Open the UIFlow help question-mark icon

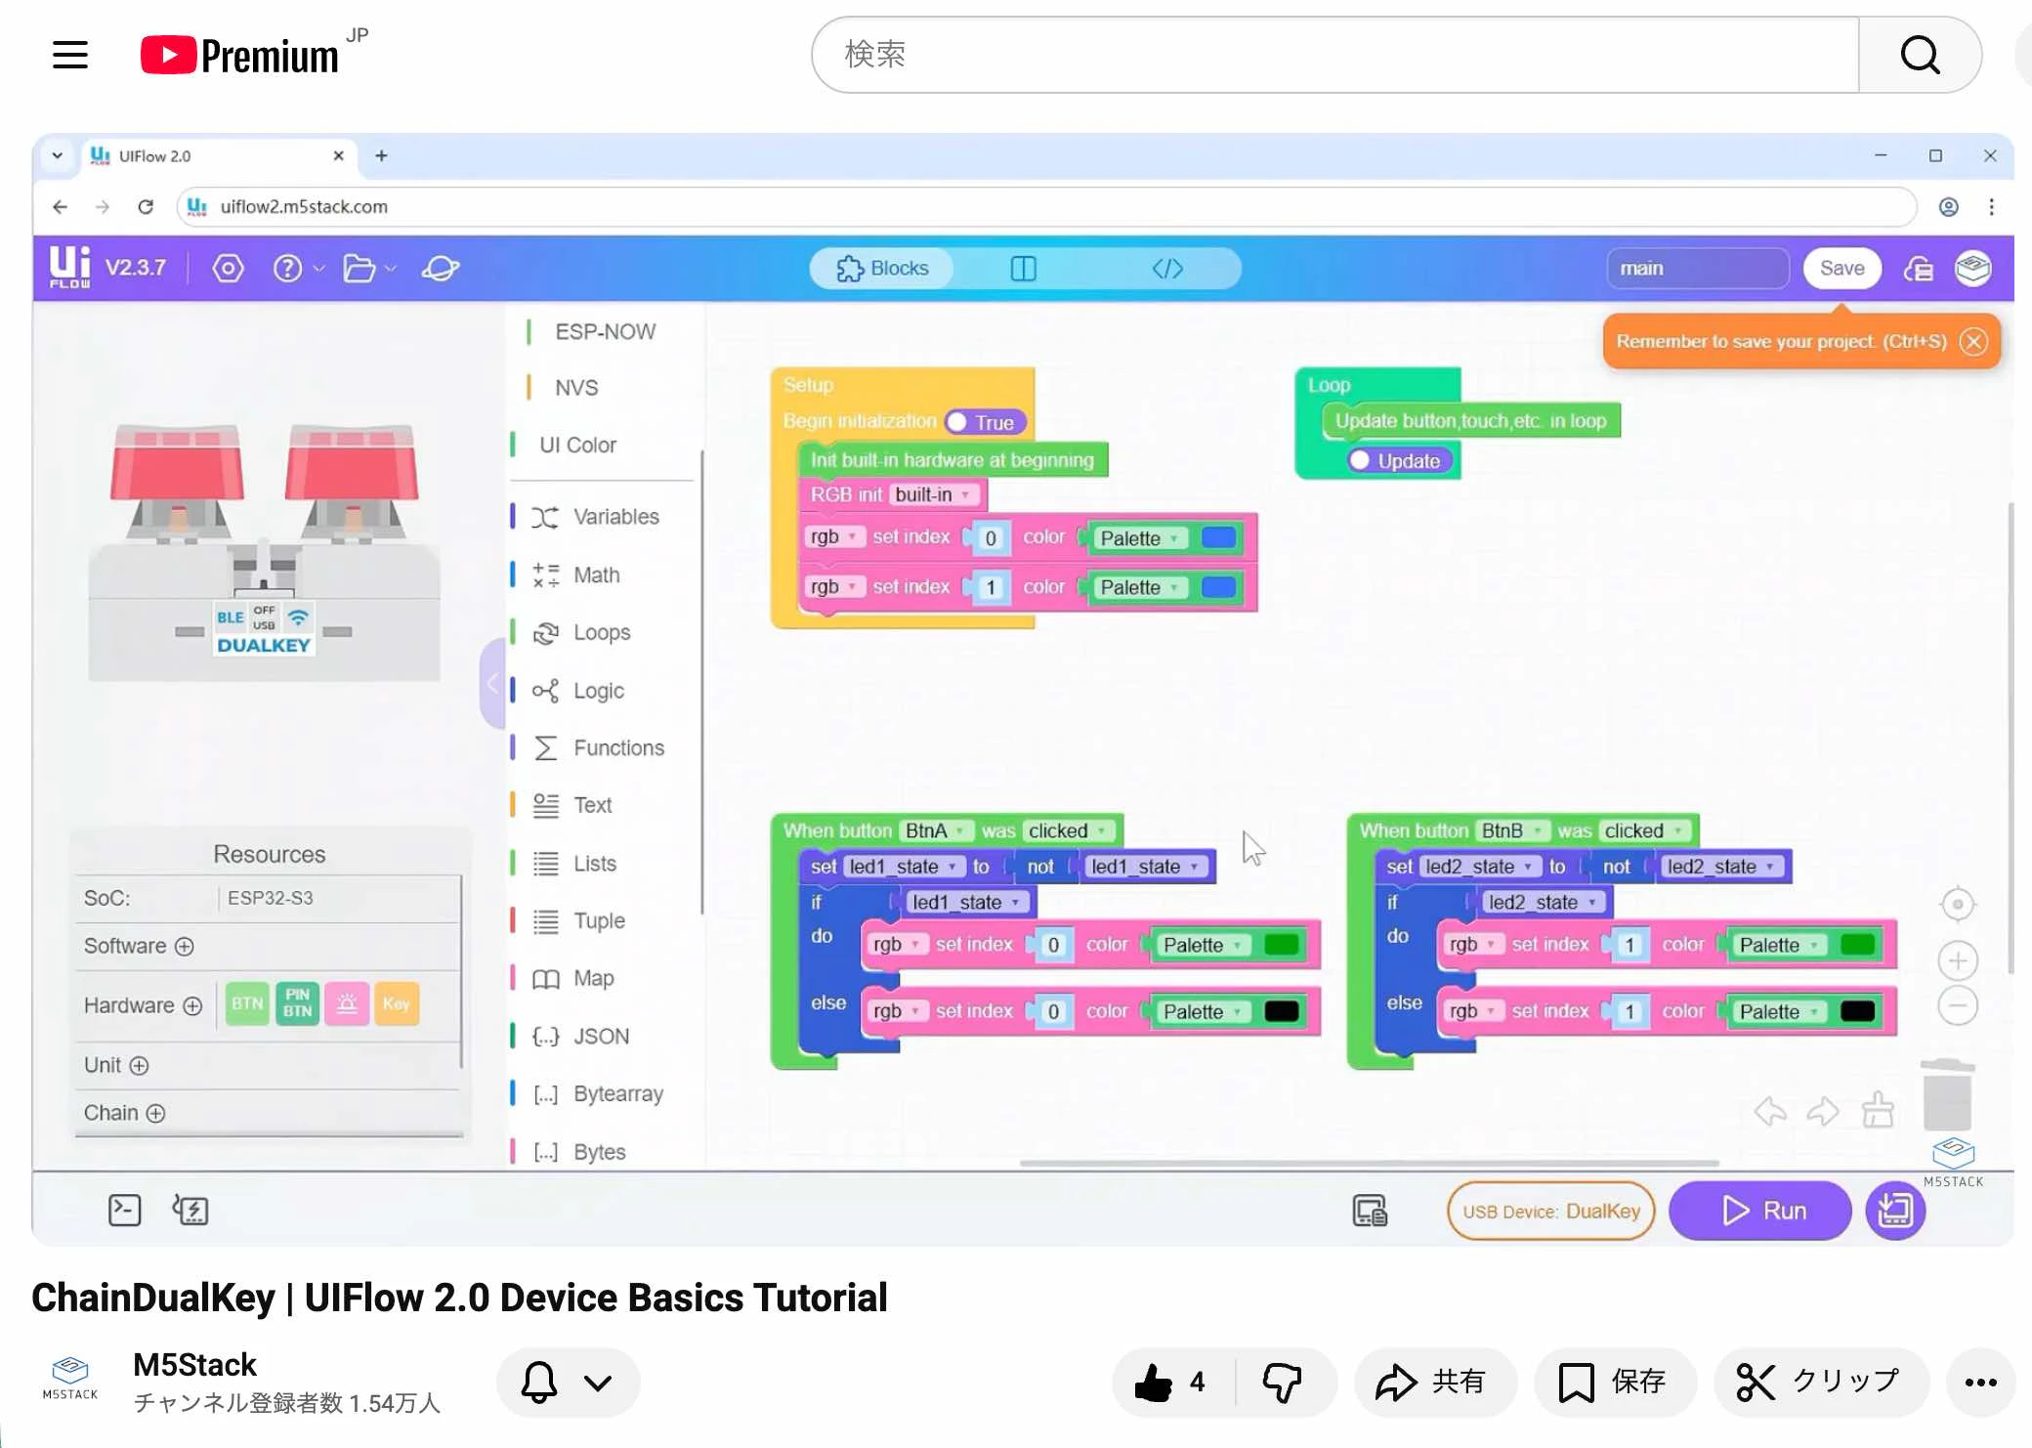[287, 268]
